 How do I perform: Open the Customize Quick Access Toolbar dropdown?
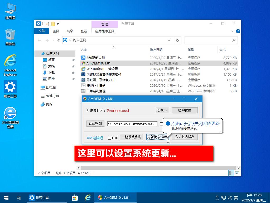pos(58,24)
